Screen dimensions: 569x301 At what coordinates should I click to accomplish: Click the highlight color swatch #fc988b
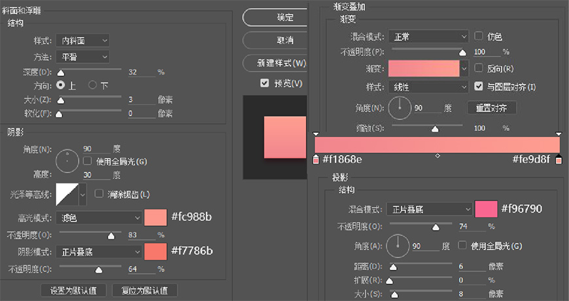pyautogui.click(x=156, y=217)
